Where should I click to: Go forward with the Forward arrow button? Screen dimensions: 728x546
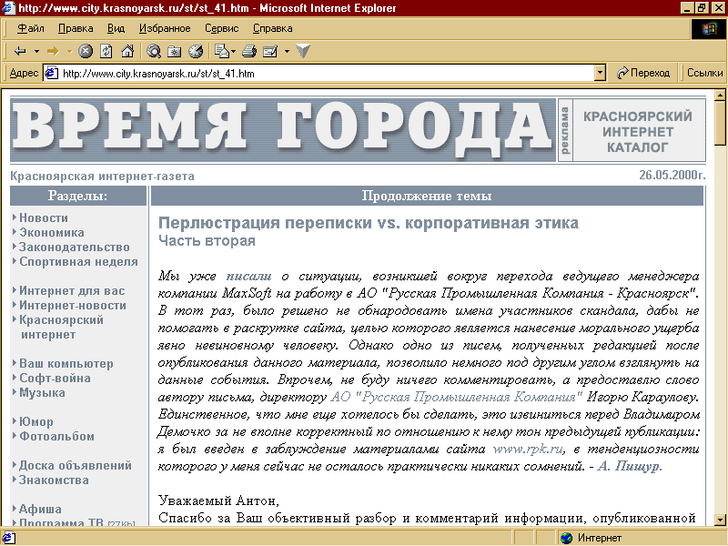click(x=53, y=51)
